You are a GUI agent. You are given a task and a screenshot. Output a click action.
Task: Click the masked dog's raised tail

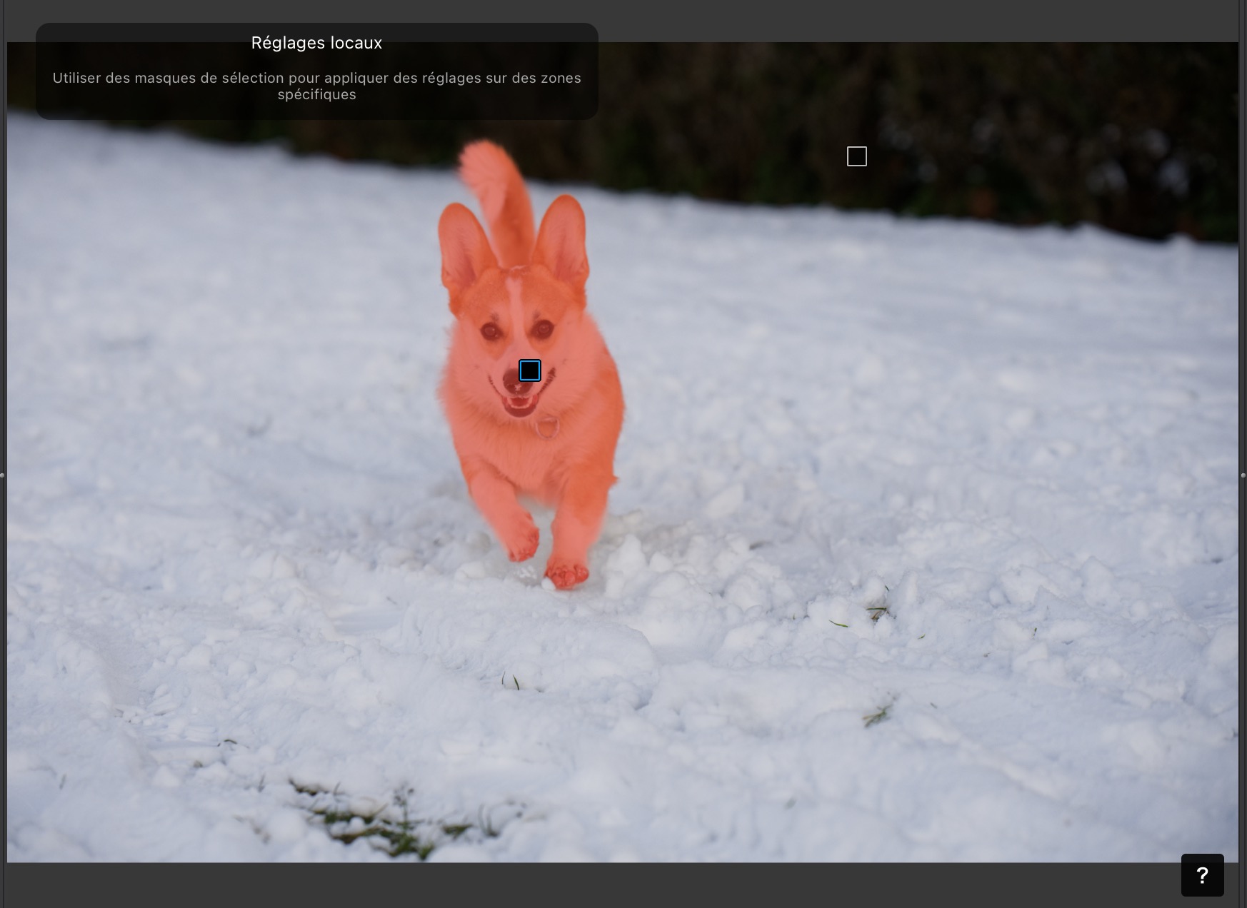coord(496,187)
